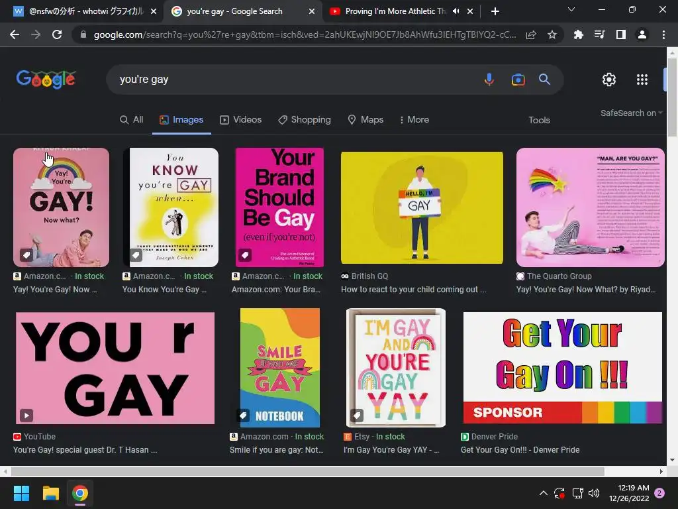The height and width of the screenshot is (509, 678).
Task: Start voice search with the microphone
Action: pyautogui.click(x=489, y=80)
